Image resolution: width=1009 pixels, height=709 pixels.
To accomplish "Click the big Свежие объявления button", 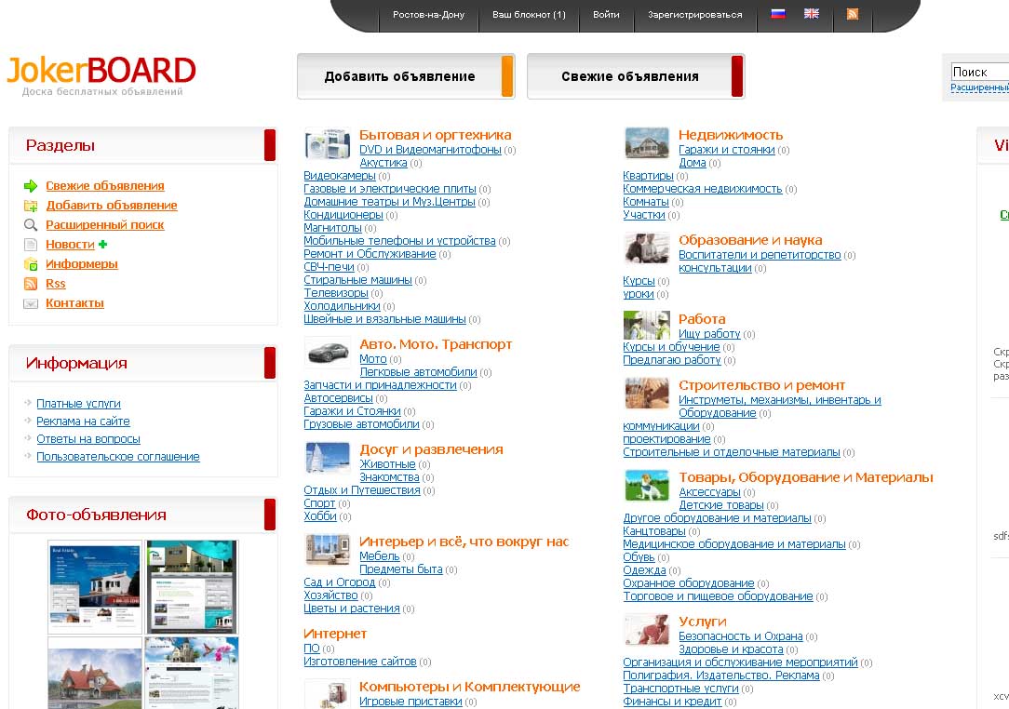I will tap(636, 76).
